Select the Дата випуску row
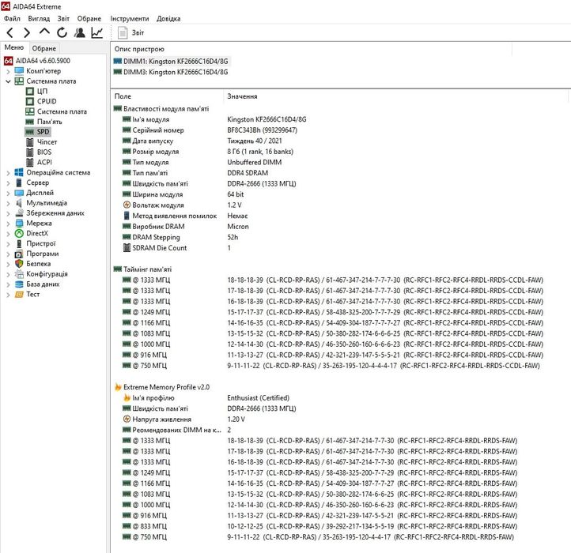Screen dimensions: 571x553 202,141
